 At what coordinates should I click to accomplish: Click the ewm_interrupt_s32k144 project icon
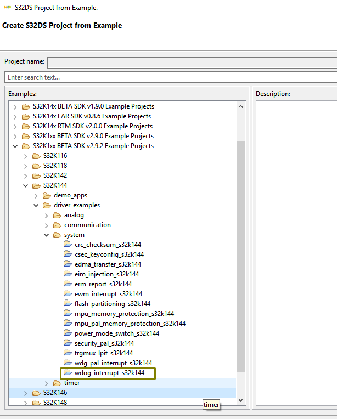[68, 293]
